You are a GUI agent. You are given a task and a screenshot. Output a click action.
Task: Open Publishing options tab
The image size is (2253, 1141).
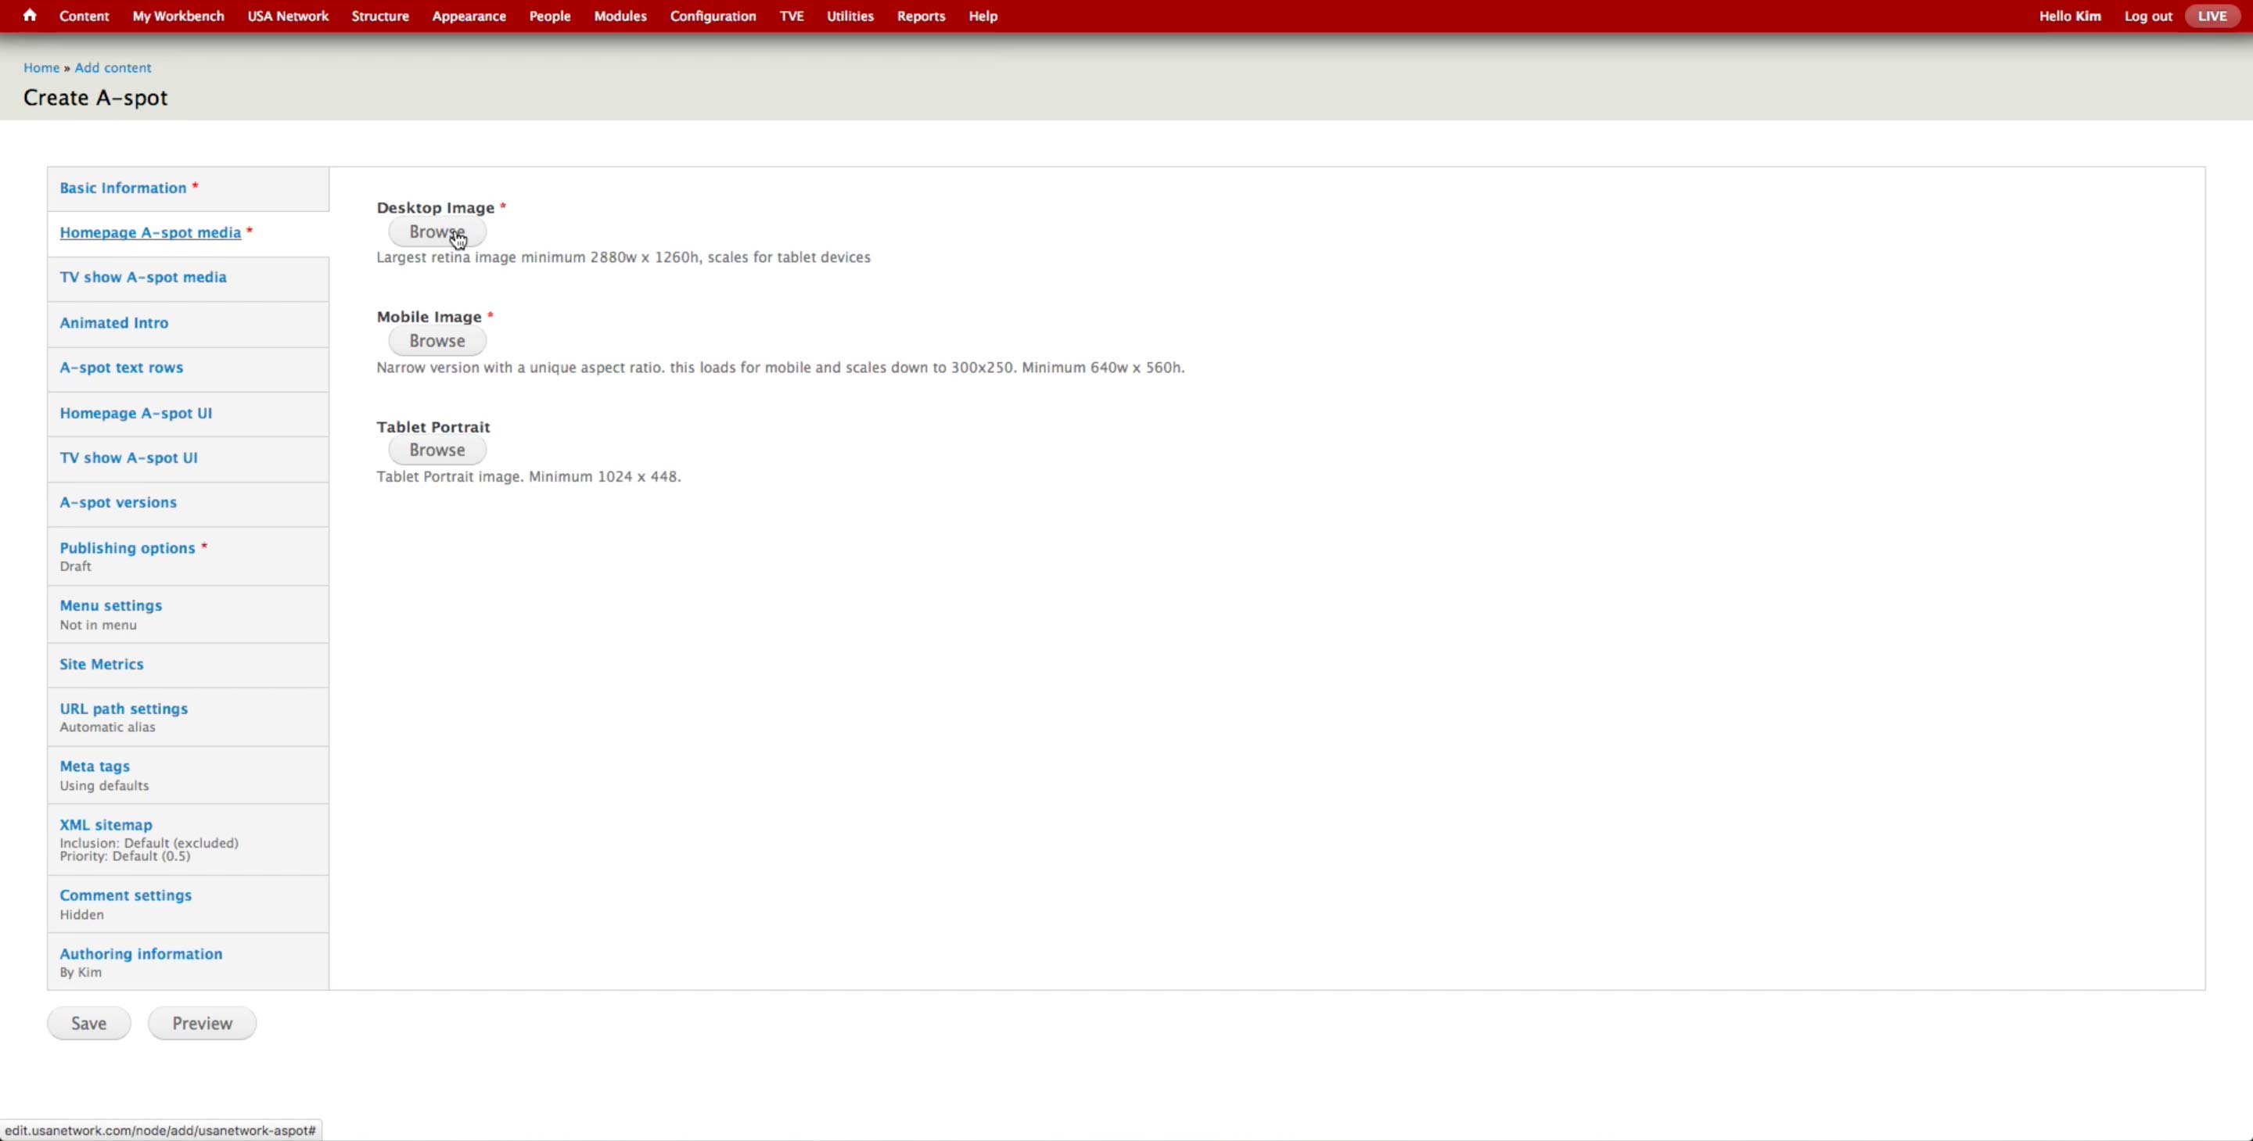pos(127,548)
